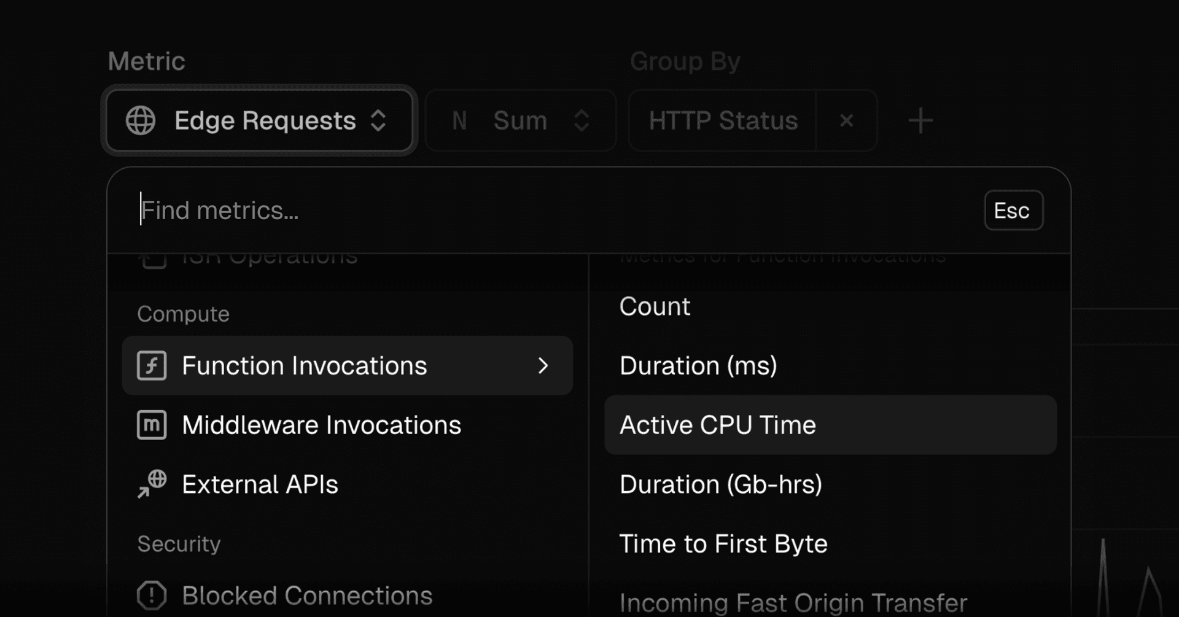Open the Edge Requests metric dropdown

[259, 120]
